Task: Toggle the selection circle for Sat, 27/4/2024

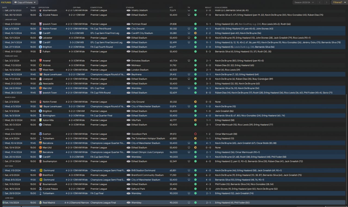Action: (x=4, y=161)
